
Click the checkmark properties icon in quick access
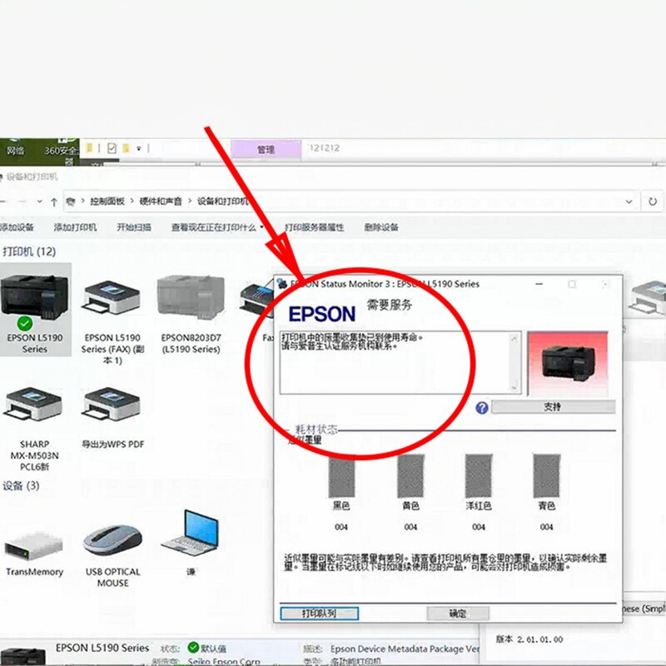112,148
